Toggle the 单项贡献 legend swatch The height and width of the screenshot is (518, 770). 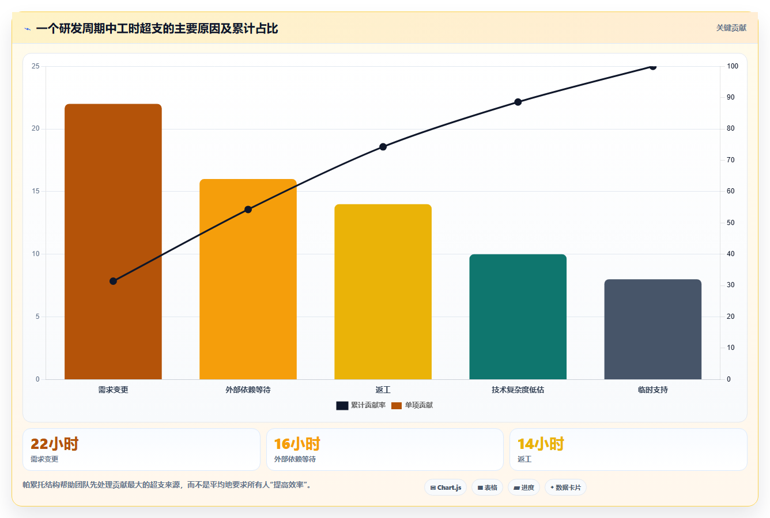click(x=397, y=406)
